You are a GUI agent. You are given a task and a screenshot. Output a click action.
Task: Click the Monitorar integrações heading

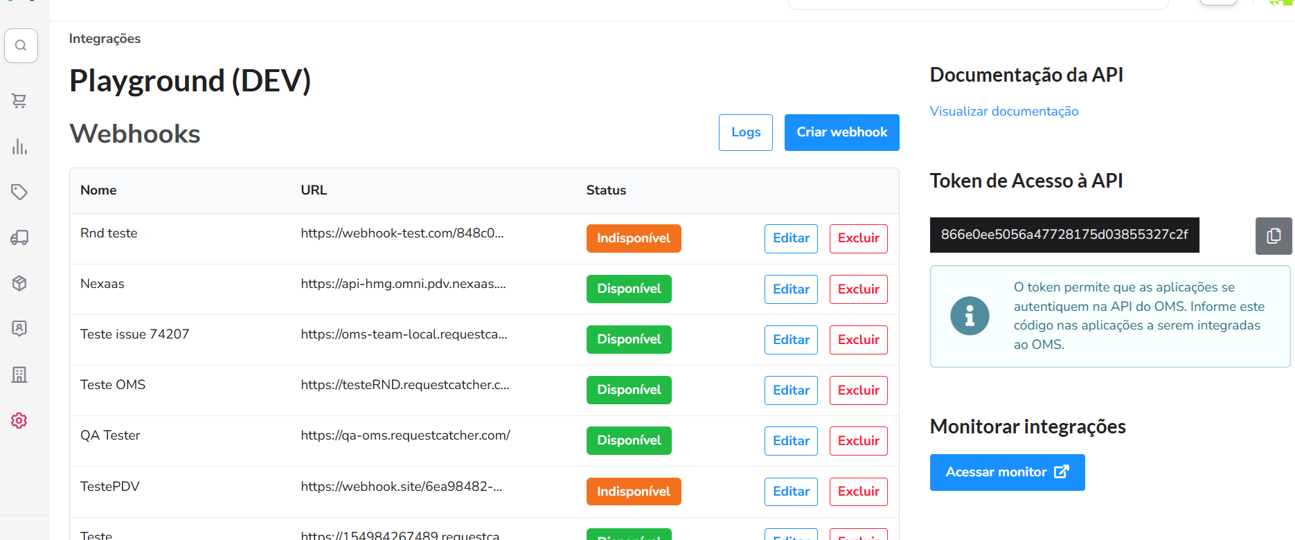[x=1028, y=426]
